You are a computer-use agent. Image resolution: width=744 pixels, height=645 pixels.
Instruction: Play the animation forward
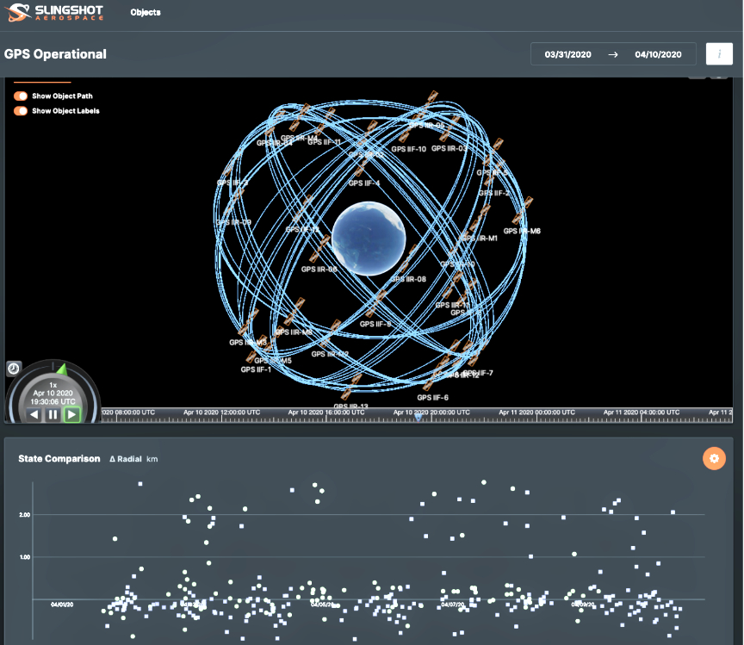click(x=71, y=414)
